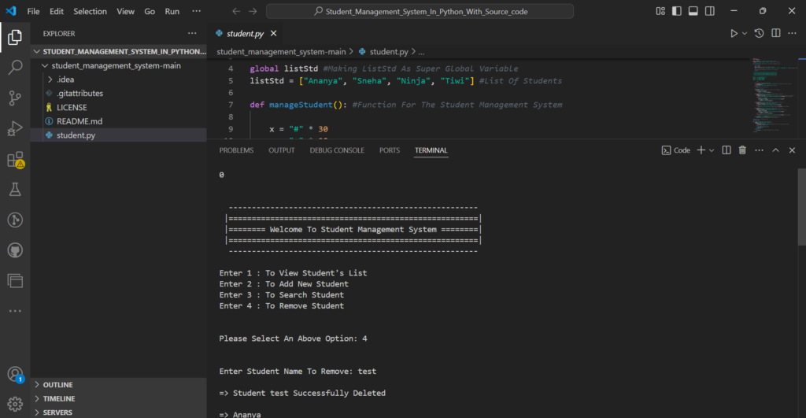Open Source Control view
Screen dimensions: 806x418
tap(15, 98)
